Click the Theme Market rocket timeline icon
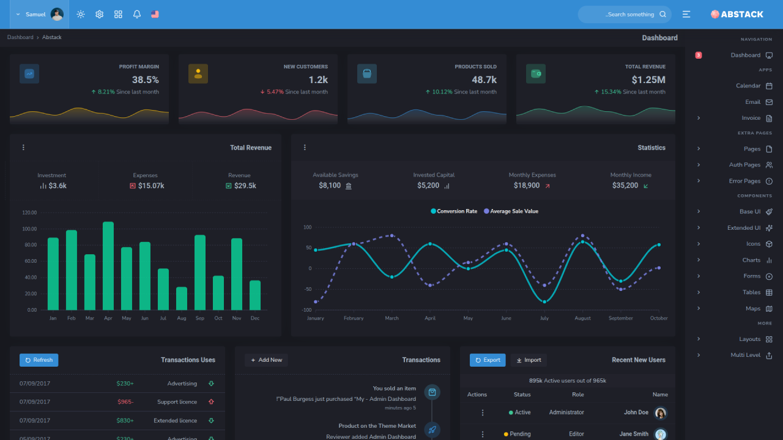783x440 pixels. click(432, 430)
